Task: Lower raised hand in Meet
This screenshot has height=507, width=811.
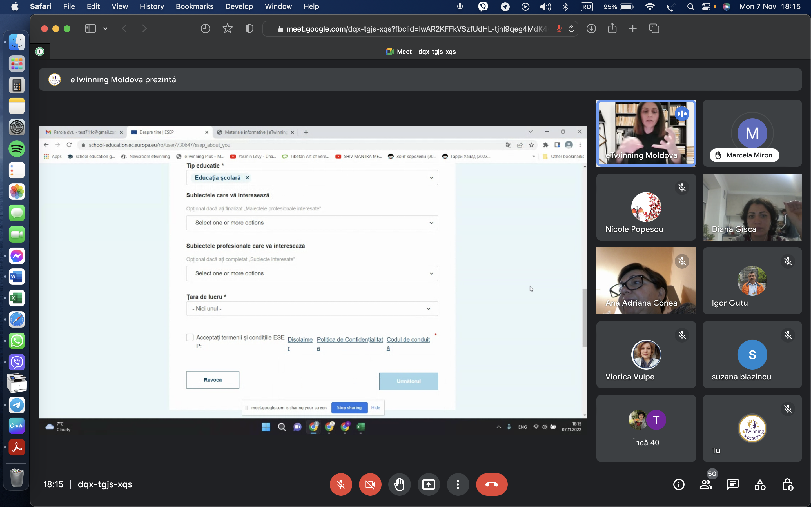Action: (x=399, y=484)
